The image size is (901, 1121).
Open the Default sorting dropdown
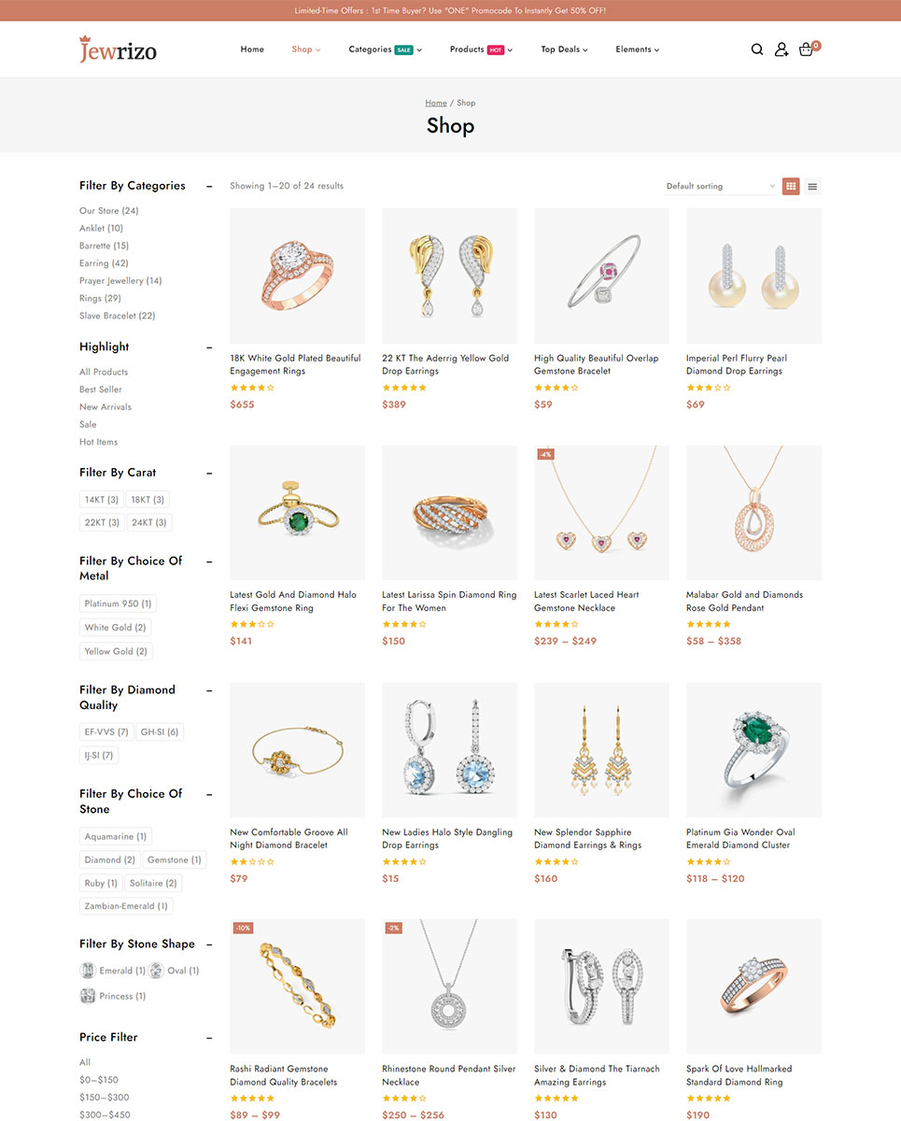721,186
